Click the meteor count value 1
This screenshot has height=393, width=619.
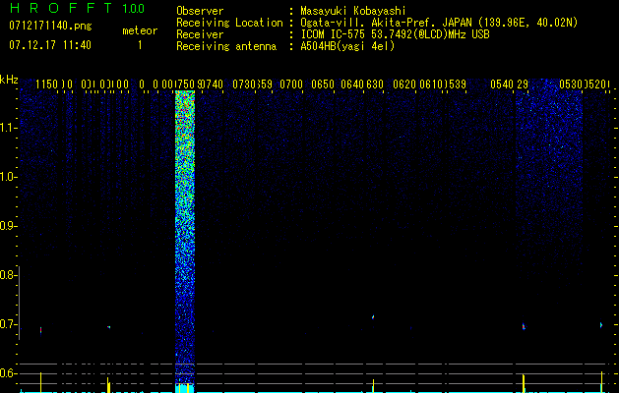point(140,45)
